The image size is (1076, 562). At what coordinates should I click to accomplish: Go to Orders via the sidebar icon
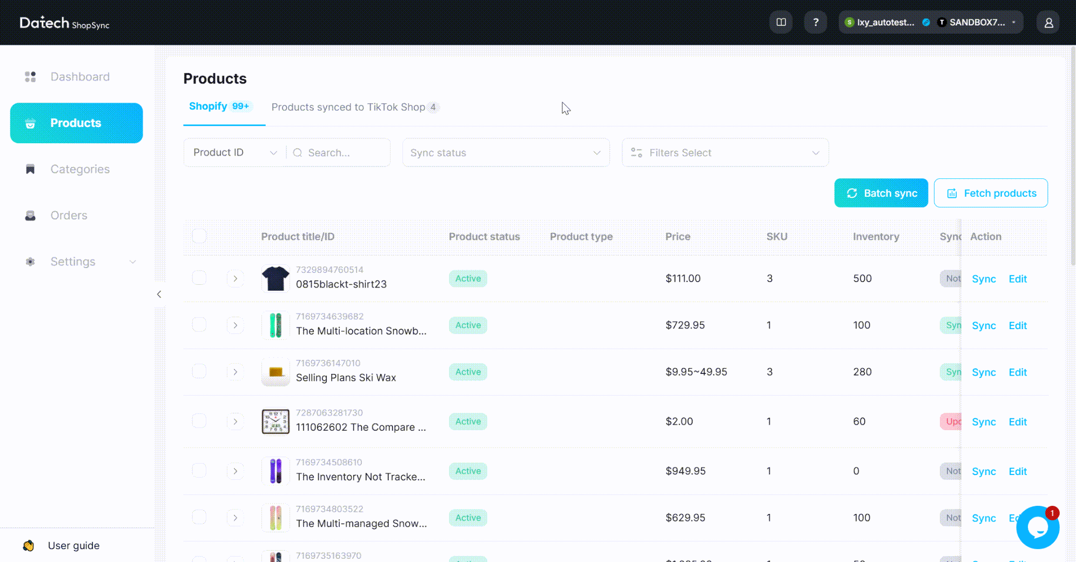click(30, 215)
